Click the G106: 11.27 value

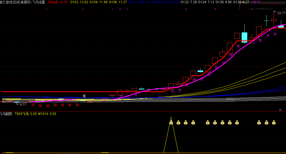(118, 2)
